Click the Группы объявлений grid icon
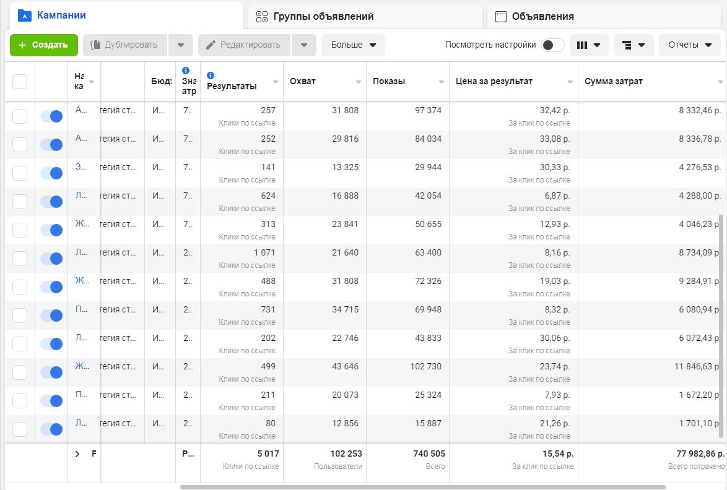 click(x=262, y=17)
